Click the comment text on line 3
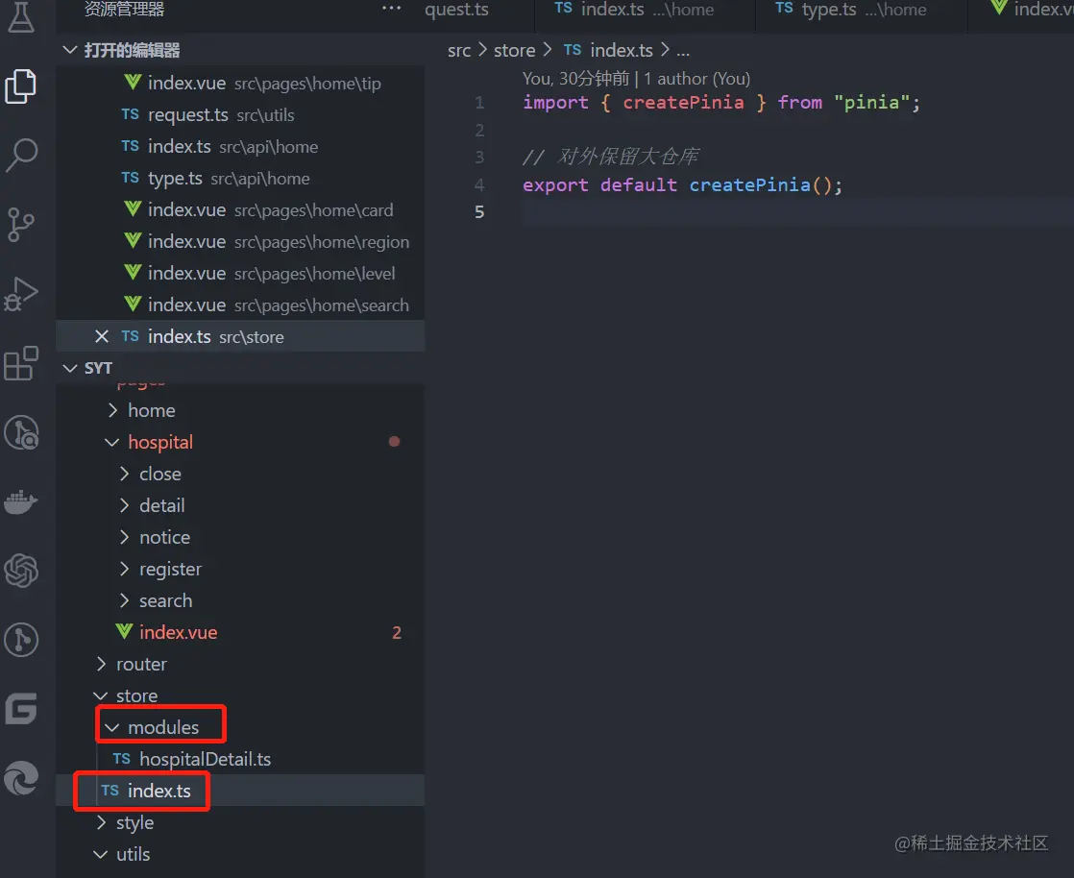 (611, 157)
